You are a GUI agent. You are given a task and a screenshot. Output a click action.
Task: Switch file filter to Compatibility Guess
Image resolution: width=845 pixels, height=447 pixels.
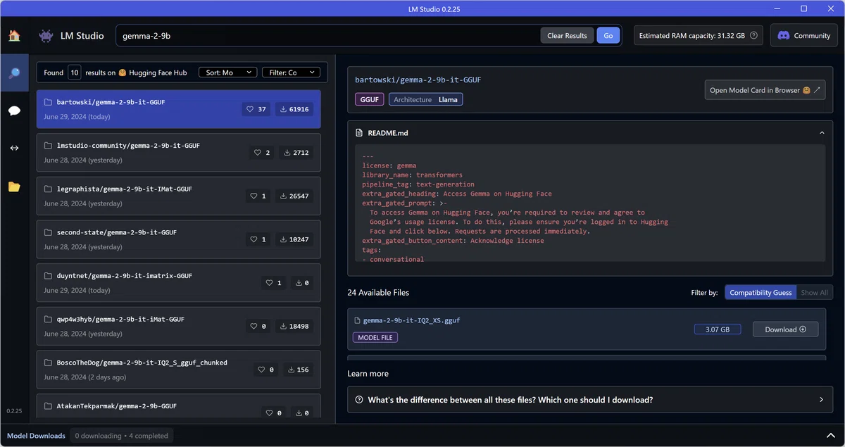click(760, 292)
